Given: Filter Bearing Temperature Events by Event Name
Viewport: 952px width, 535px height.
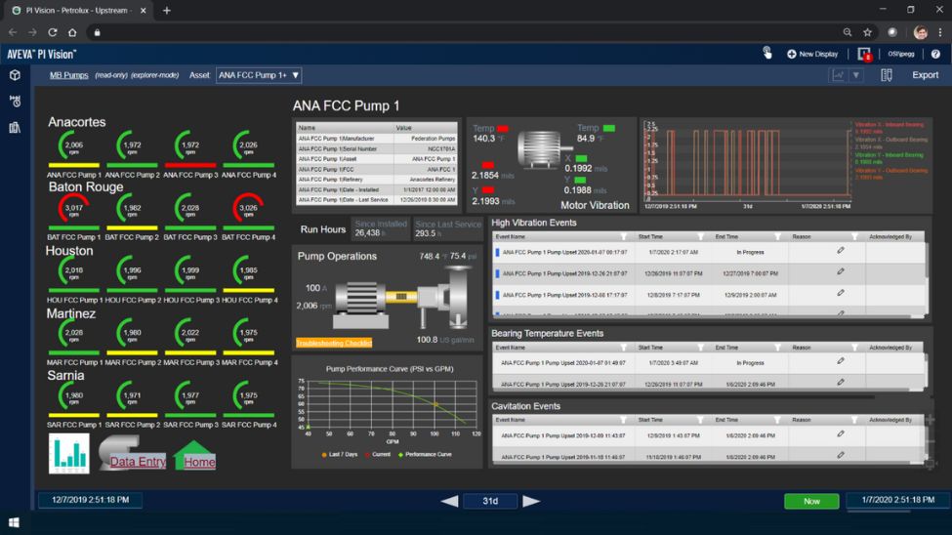Looking at the screenshot, I should pyautogui.click(x=624, y=348).
